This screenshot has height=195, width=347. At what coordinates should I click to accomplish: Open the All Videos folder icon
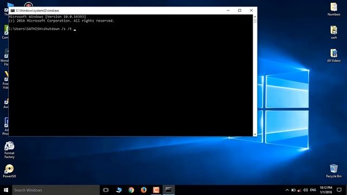[x=334, y=55]
